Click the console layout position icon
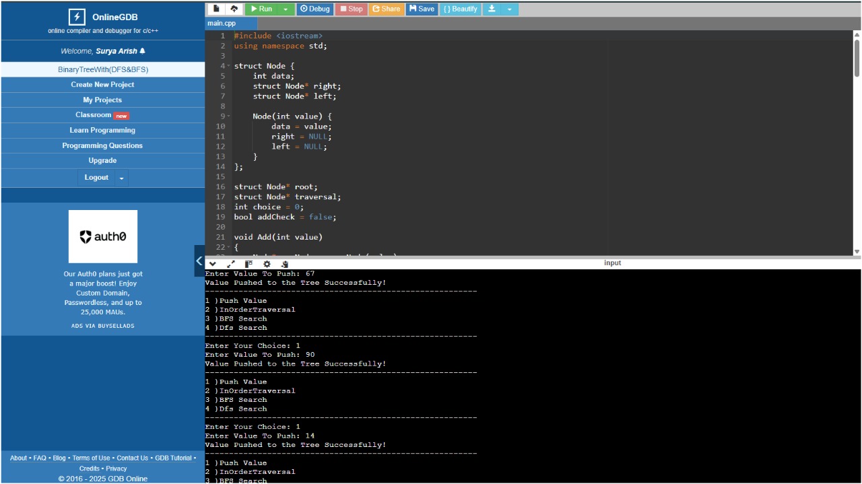 (x=248, y=264)
